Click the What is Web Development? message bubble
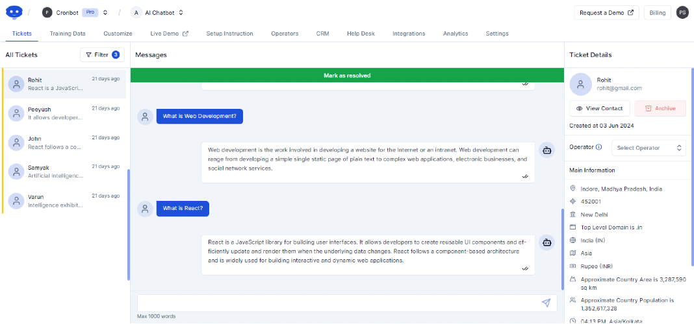This screenshot has height=324, width=694. (x=199, y=117)
